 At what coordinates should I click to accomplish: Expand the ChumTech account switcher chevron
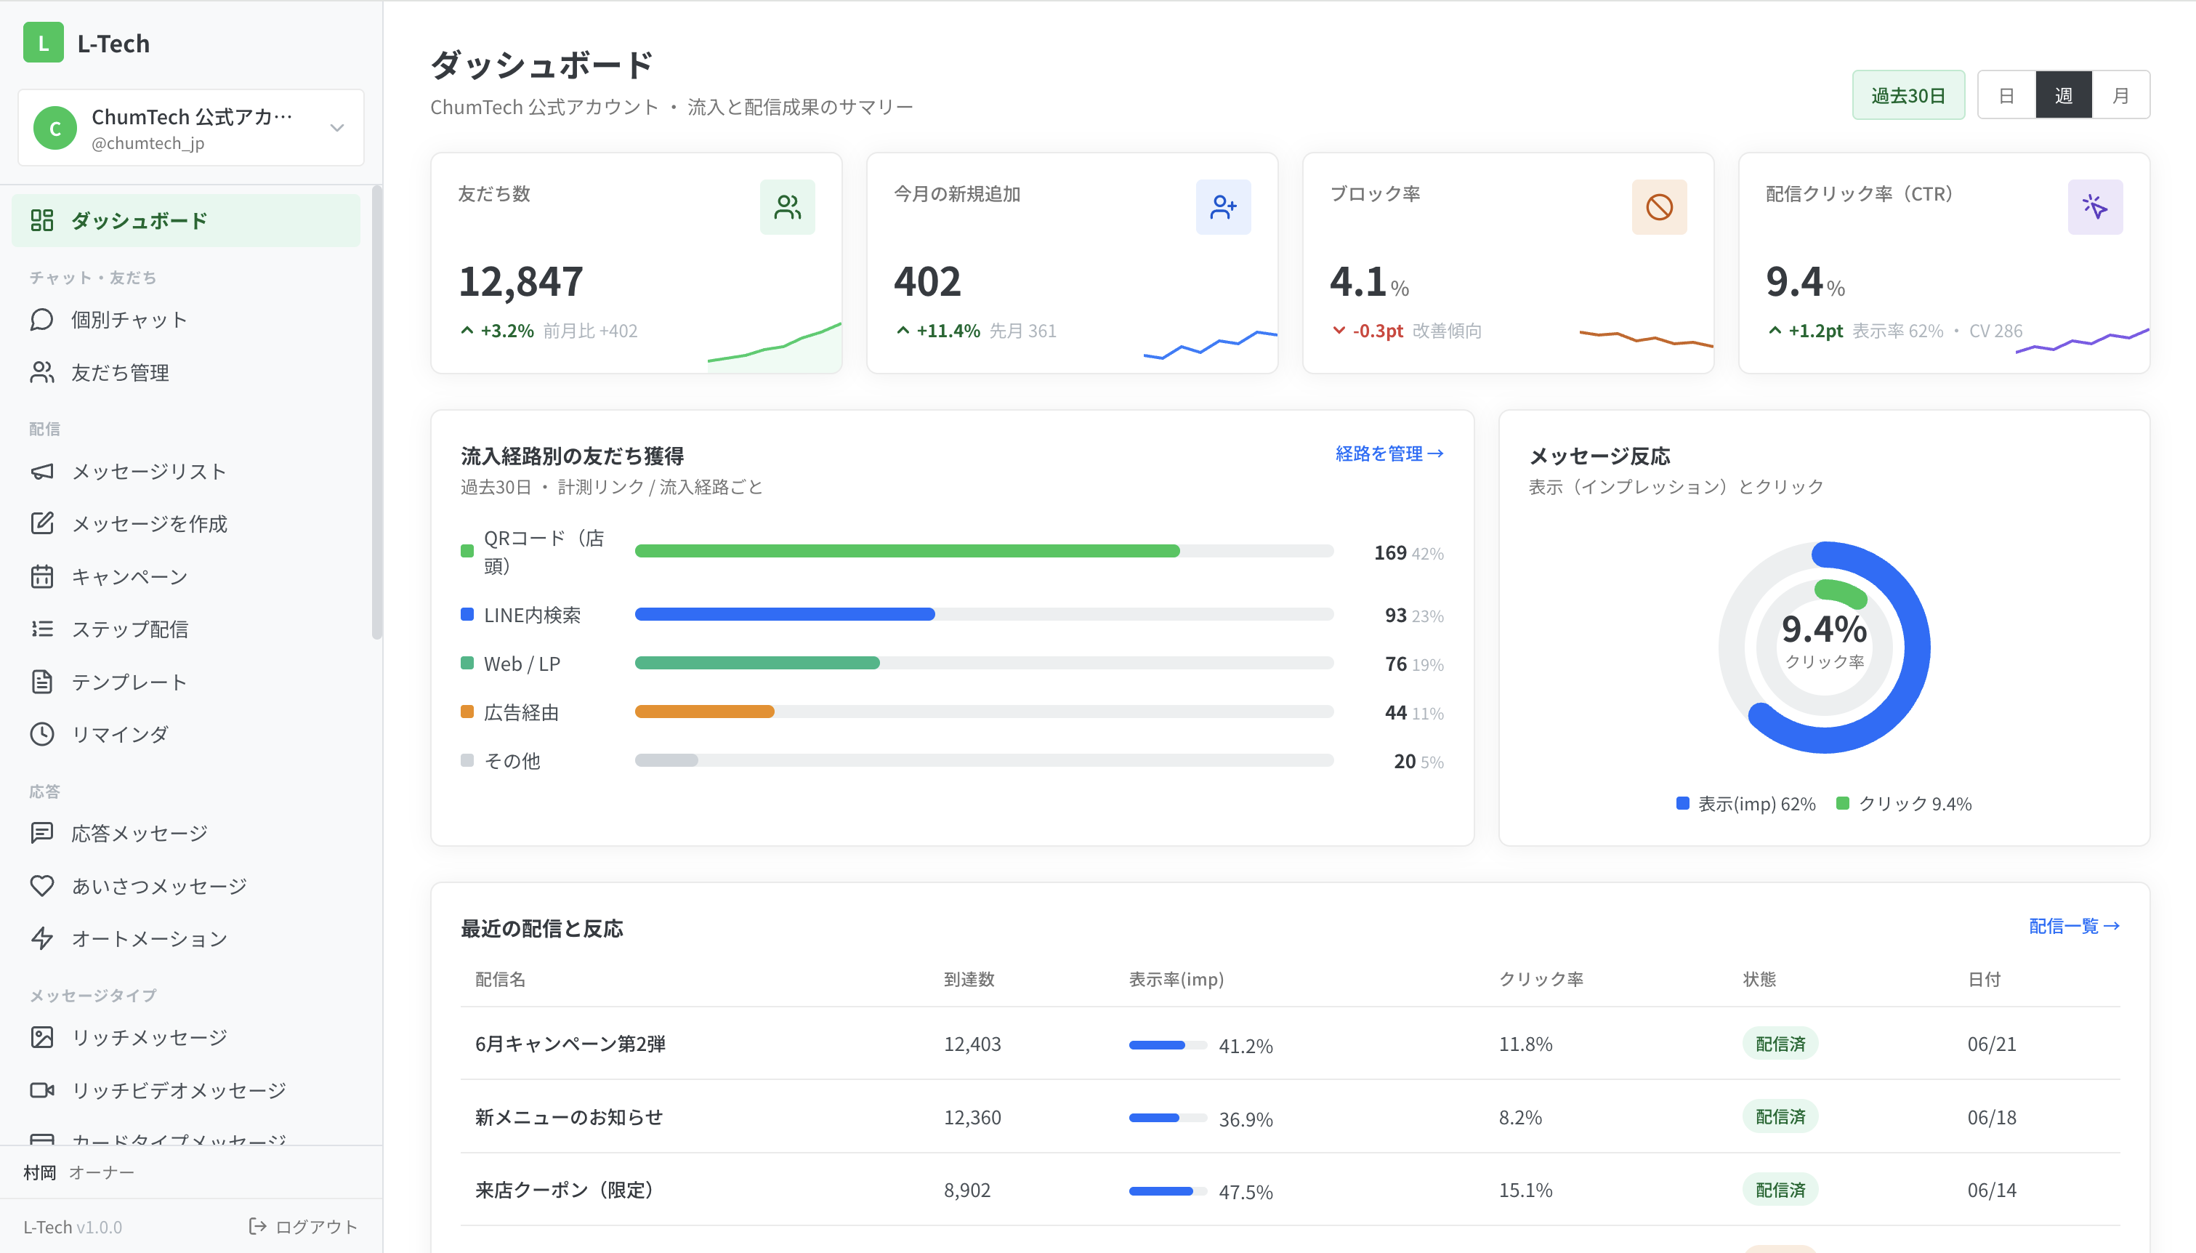tap(337, 127)
